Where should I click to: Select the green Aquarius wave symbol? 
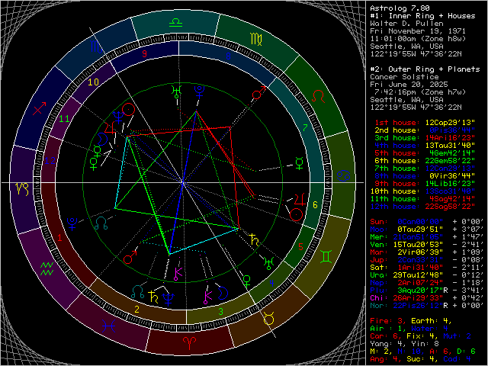click(47, 266)
